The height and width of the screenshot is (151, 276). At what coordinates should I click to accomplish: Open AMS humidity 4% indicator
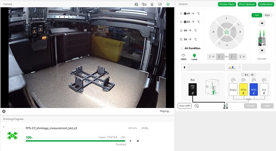(x=245, y=75)
